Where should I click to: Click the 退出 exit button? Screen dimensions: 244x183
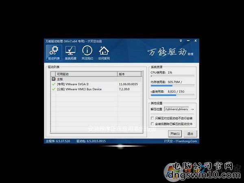tap(190, 134)
